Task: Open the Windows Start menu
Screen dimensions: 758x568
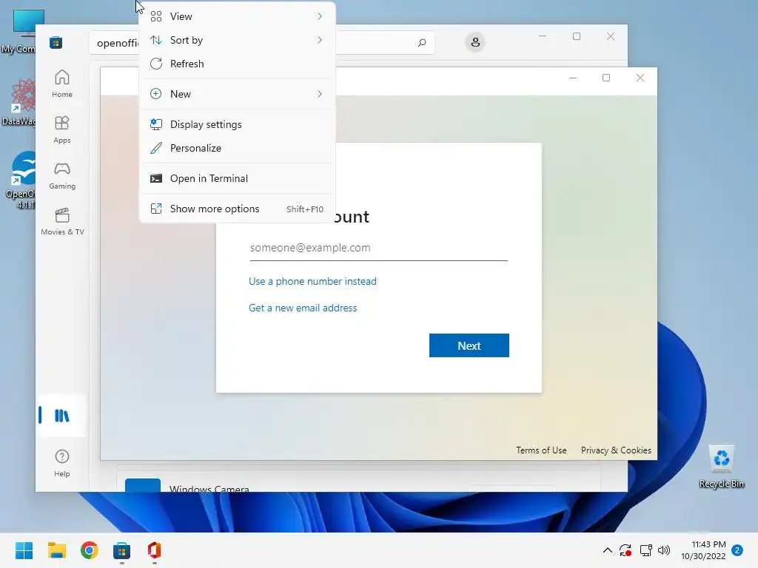Action: tap(24, 550)
